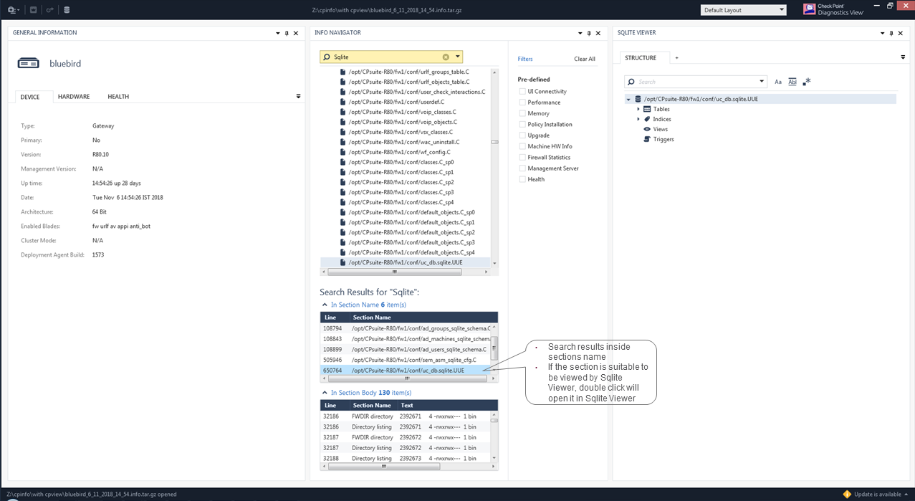
Task: Enable the Memory filter
Action: click(522, 113)
